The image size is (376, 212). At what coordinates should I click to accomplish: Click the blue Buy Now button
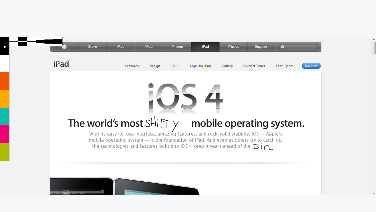coord(311,66)
